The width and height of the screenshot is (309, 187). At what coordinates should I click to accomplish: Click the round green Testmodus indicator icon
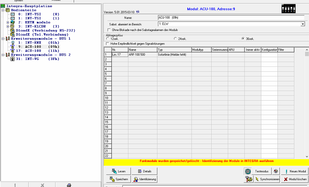[248, 172]
